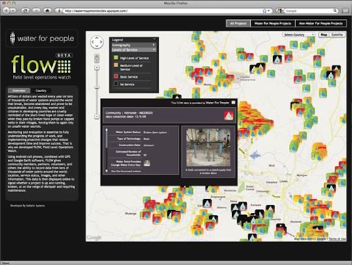Click the map zoom slider handle
Image resolution: width=352 pixels, height=265 pixels.
tap(96, 87)
